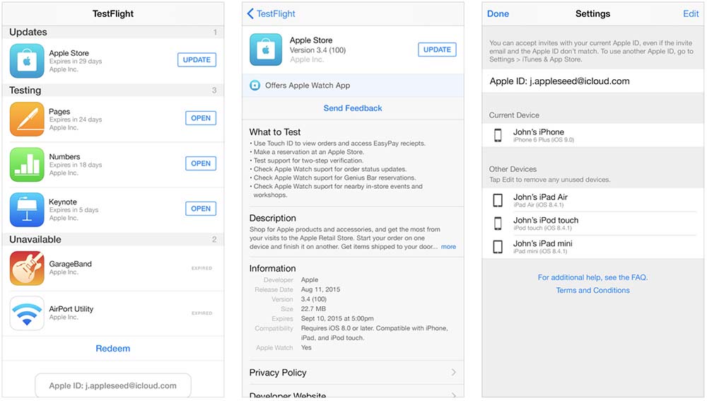Go back to TestFlight list
Image resolution: width=707 pixels, height=401 pixels.
tap(271, 13)
